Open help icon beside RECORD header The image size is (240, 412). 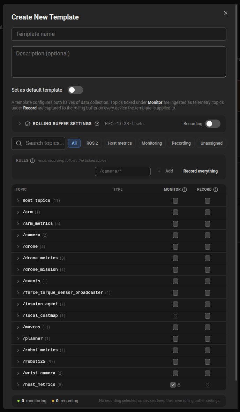point(216,190)
